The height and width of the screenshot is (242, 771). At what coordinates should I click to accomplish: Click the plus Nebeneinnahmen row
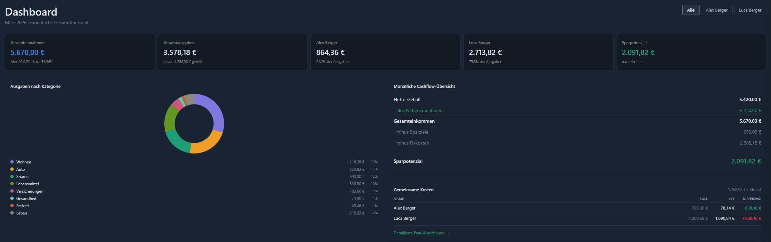coord(577,110)
